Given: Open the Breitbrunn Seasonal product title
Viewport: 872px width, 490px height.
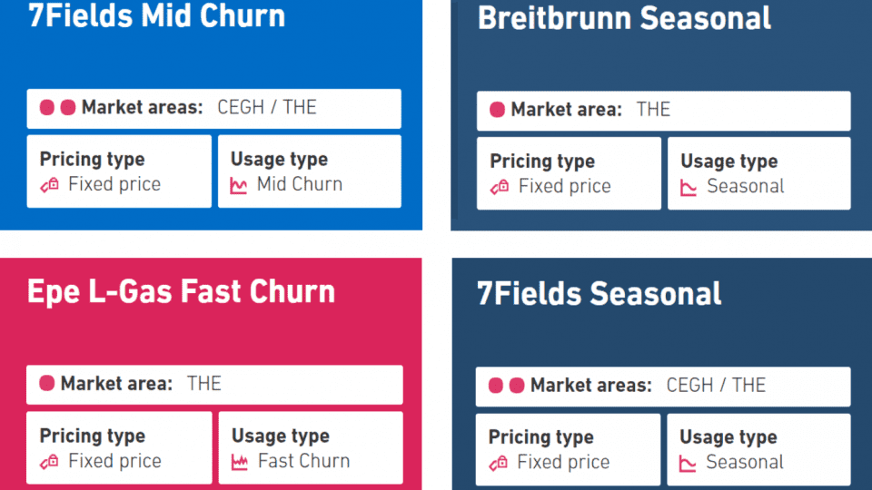Looking at the screenshot, I should [624, 18].
